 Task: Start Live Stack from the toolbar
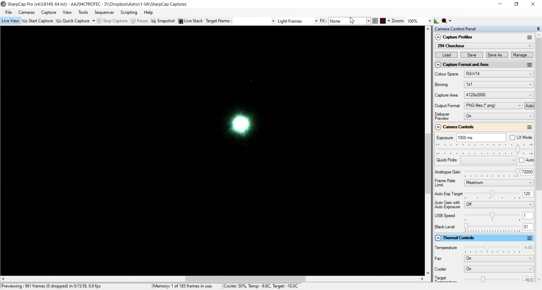click(191, 21)
